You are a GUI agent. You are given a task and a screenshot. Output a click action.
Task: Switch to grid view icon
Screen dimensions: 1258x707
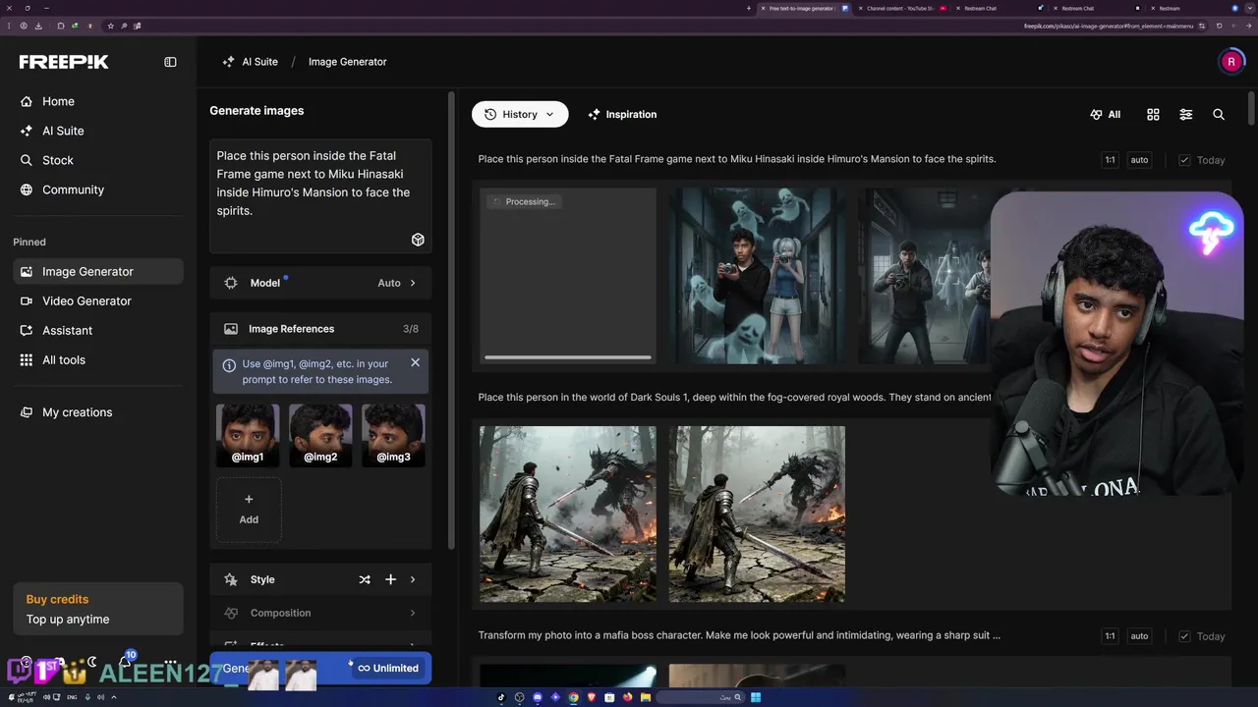pyautogui.click(x=1153, y=115)
